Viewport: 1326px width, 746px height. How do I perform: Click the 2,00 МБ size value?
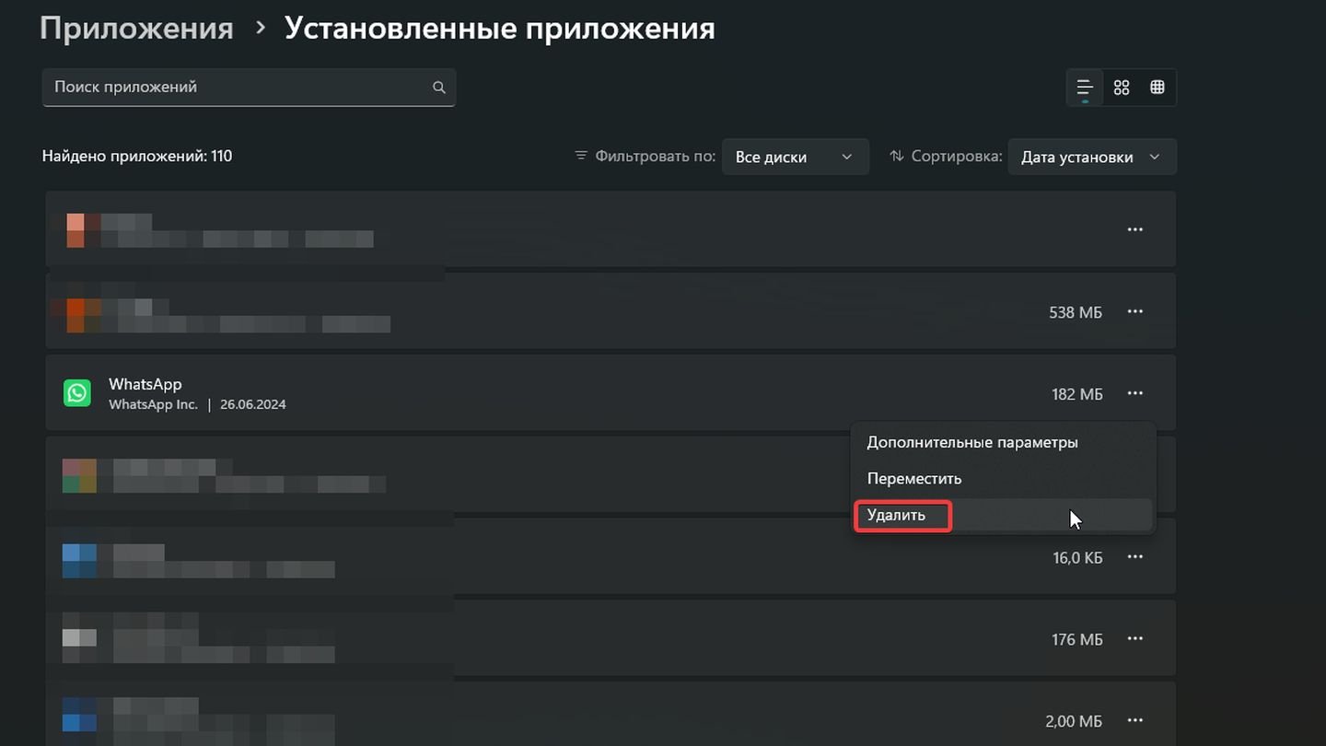(x=1074, y=721)
